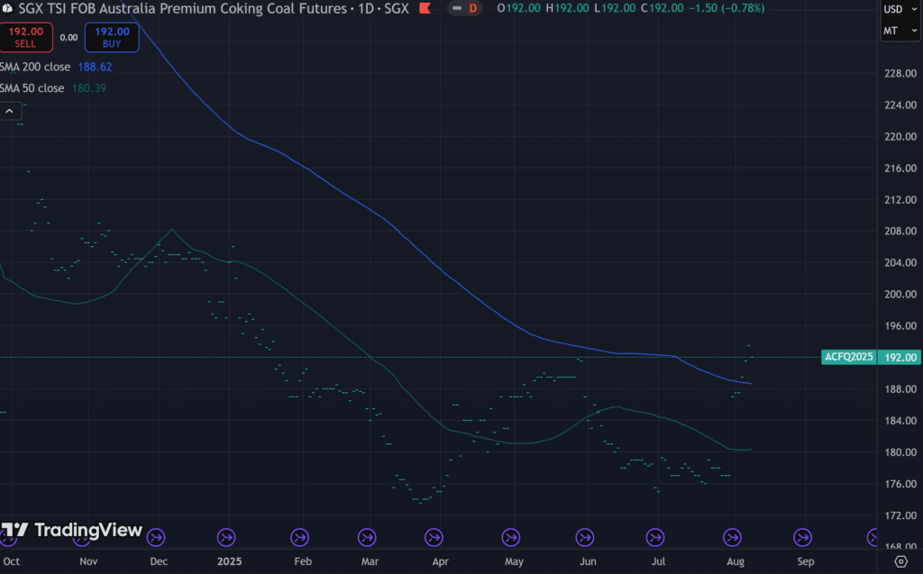Click the contract event icon above Dec
923x574 pixels.
[157, 538]
